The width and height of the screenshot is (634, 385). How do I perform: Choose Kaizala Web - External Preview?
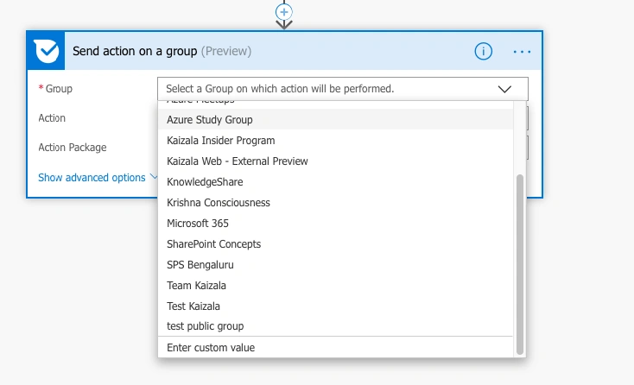336,161
